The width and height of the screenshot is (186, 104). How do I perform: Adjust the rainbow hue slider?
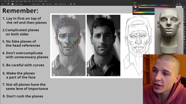click(x=153, y=5)
